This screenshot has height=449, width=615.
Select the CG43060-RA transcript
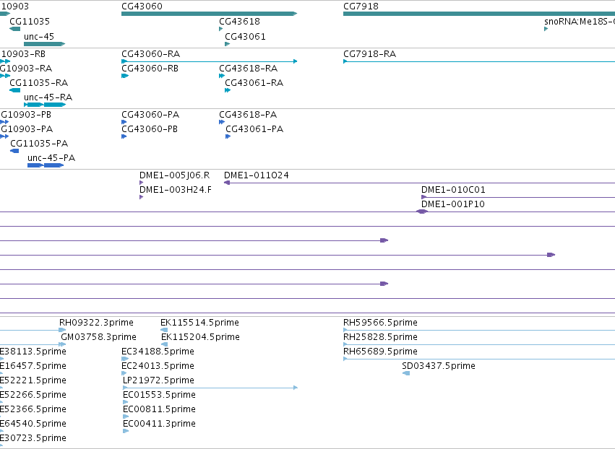pos(209,61)
